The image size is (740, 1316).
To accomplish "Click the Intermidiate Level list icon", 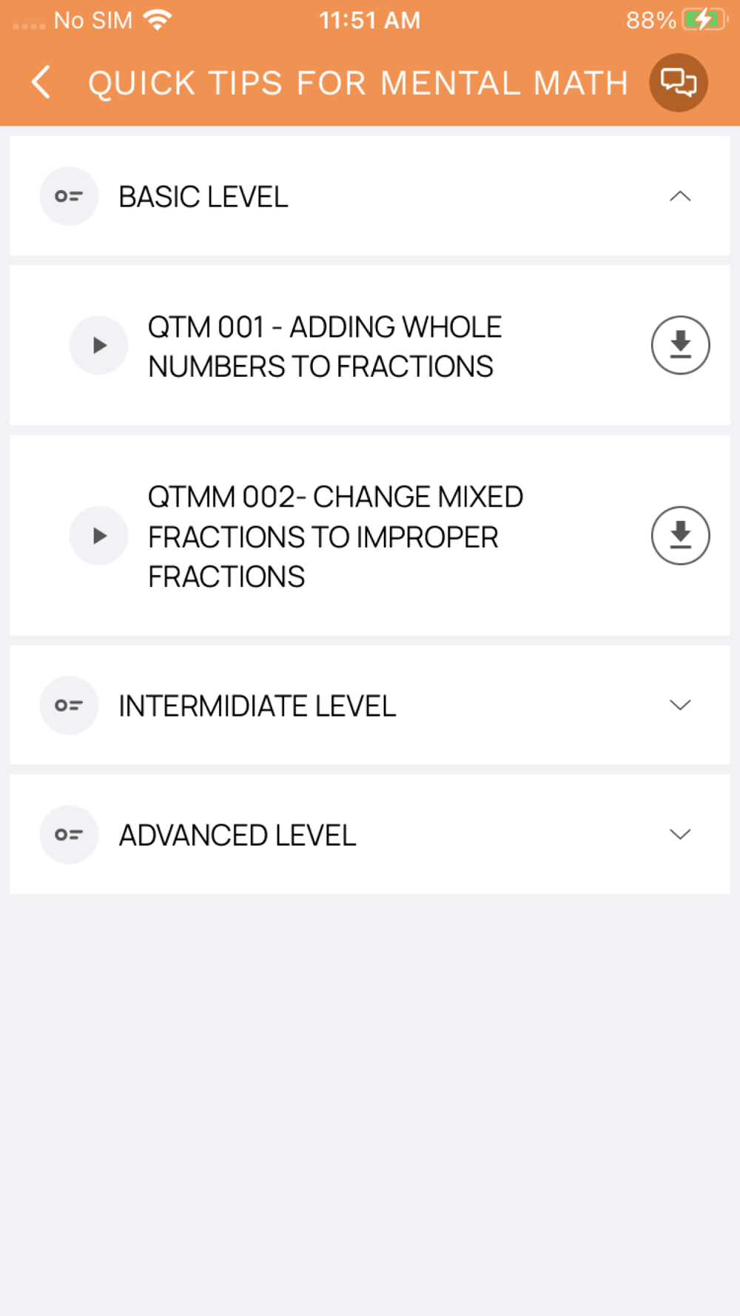I will [69, 705].
